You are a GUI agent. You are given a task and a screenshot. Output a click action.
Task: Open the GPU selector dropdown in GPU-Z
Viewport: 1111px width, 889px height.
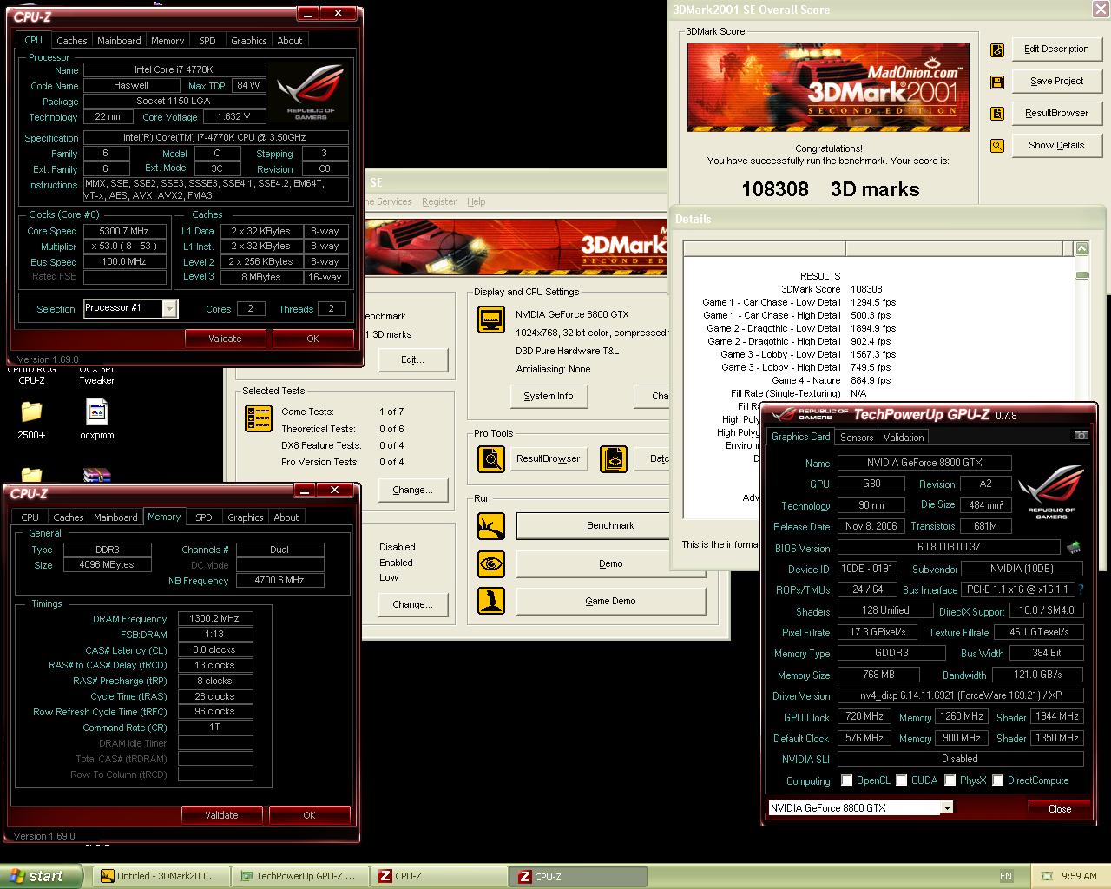[x=947, y=807]
